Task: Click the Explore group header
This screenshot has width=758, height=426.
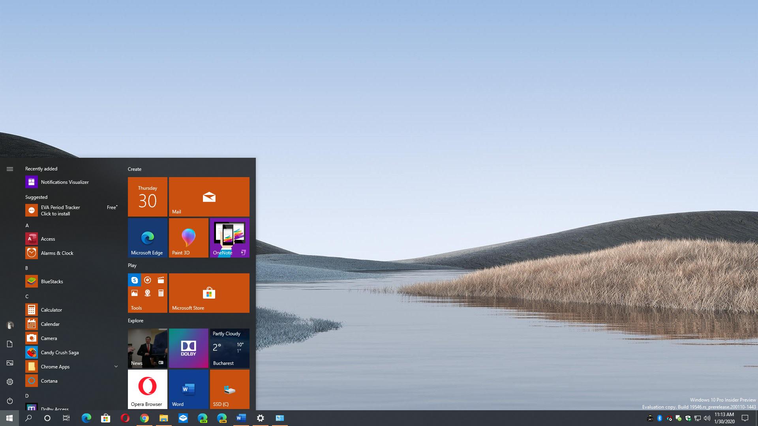Action: (135, 320)
